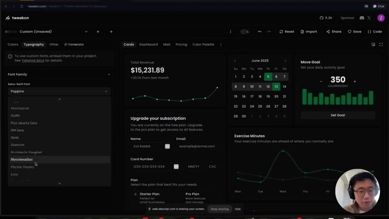Click the browser reload button

[x=22, y=7]
